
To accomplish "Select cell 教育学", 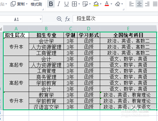I will tap(46, 95).
